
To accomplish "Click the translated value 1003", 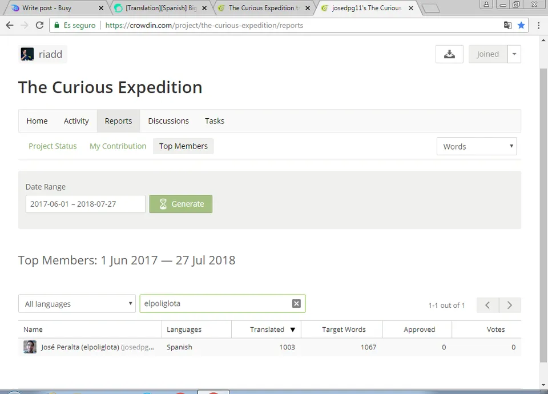I will click(287, 347).
